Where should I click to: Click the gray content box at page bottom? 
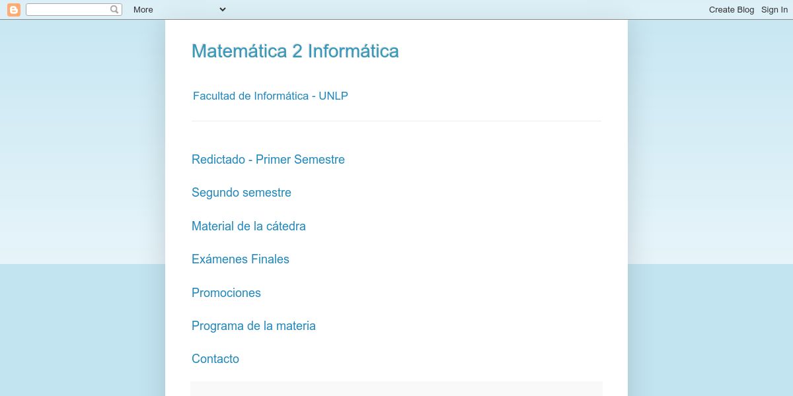pyautogui.click(x=397, y=388)
